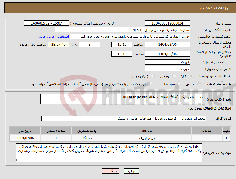The width and height of the screenshot is (236, 179).
Task: Click the اطلاعات کالاهای مورد نیاز section heading
Action: [209, 108]
